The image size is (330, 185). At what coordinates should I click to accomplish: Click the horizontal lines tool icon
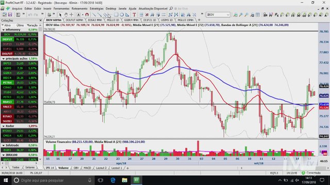(x=141, y=15)
